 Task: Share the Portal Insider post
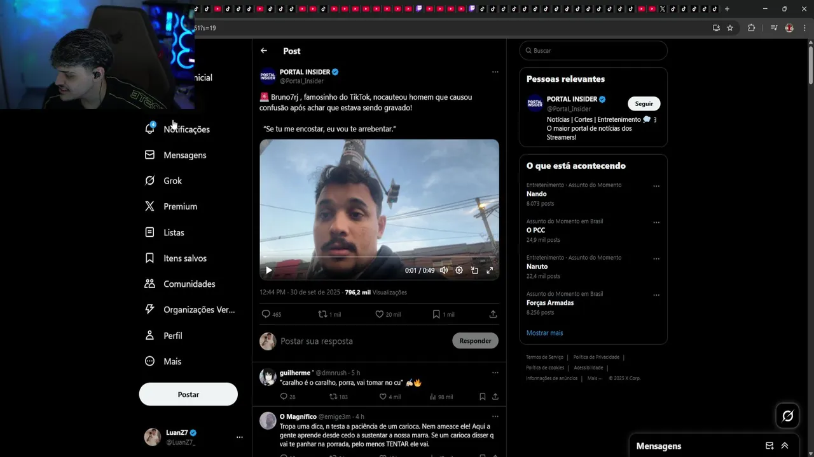[493, 314]
